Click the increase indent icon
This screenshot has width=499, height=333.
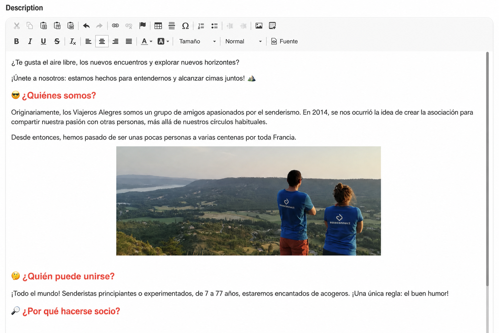[x=243, y=26]
